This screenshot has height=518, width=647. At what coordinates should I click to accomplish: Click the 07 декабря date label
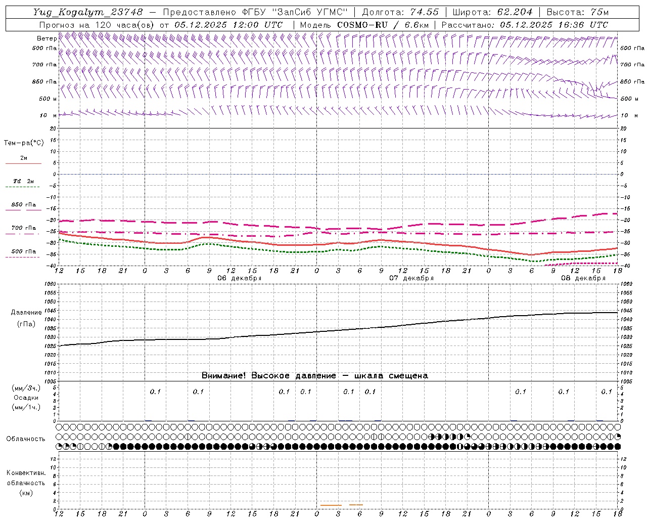pyautogui.click(x=411, y=278)
